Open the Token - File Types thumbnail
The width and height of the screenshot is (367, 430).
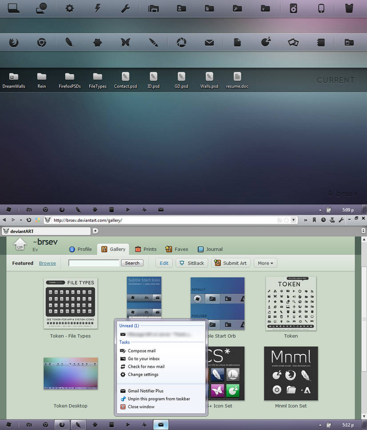pyautogui.click(x=71, y=303)
